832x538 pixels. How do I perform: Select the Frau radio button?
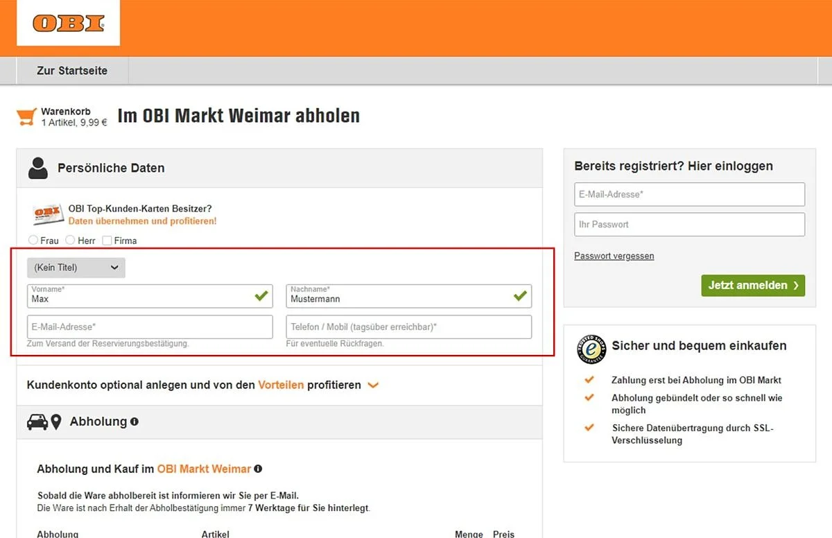33,241
